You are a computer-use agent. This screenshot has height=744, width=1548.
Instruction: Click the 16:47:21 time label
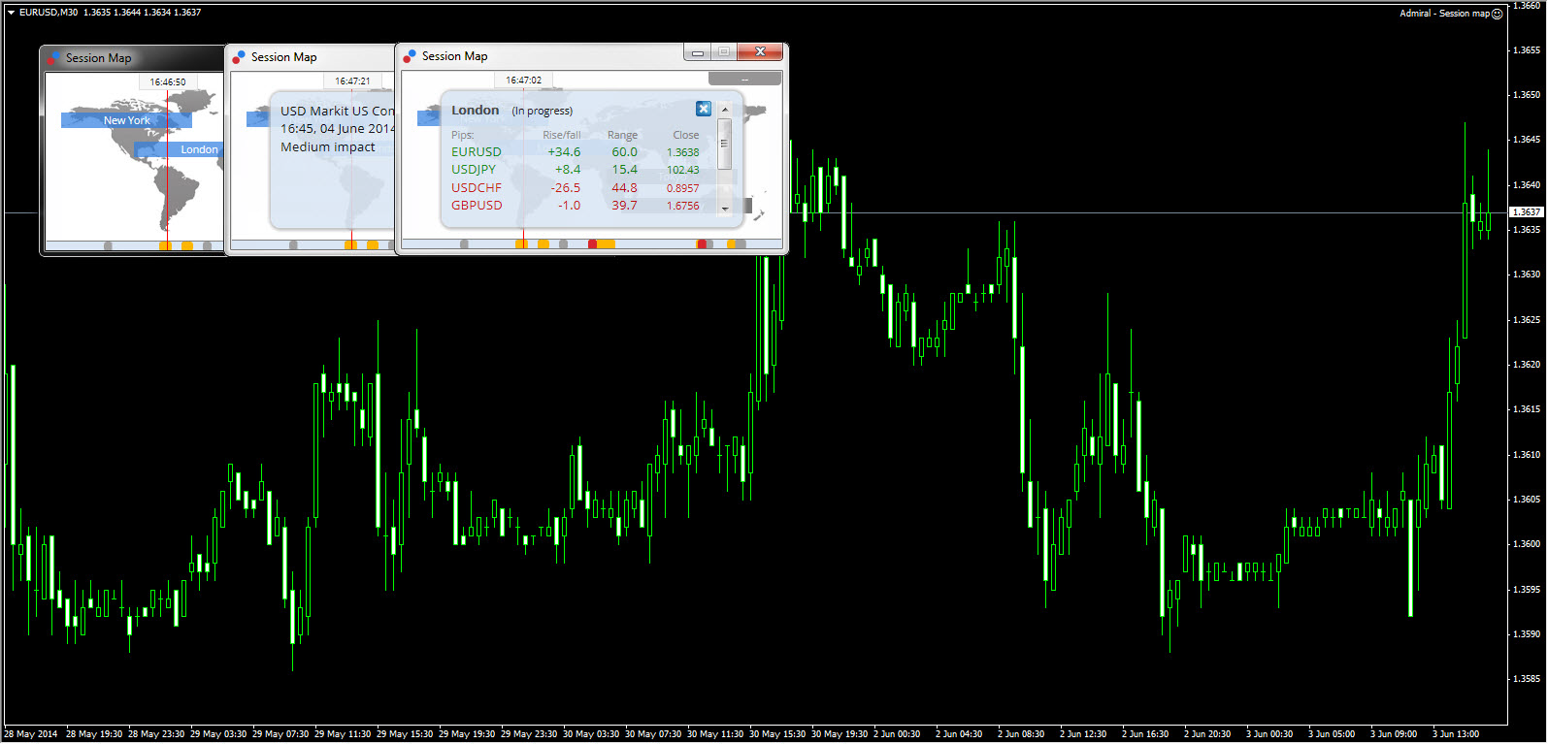pyautogui.click(x=352, y=81)
